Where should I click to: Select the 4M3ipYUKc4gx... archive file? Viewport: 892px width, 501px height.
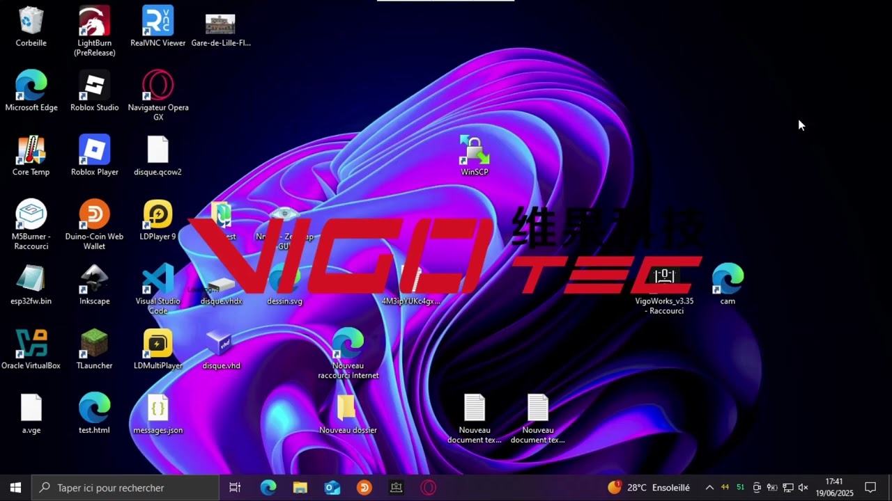411,285
